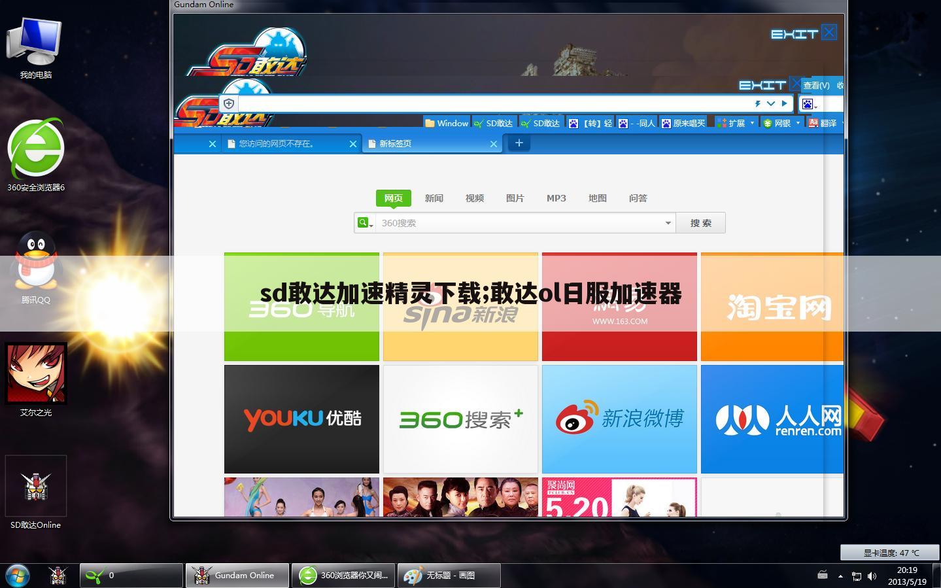Viewport: 941px width, 588px height.
Task: Select the 视频 search category
Action: coord(475,198)
